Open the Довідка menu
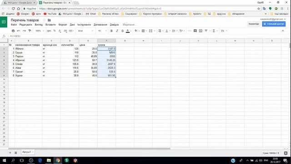This screenshot has width=291, height=164. (114, 25)
